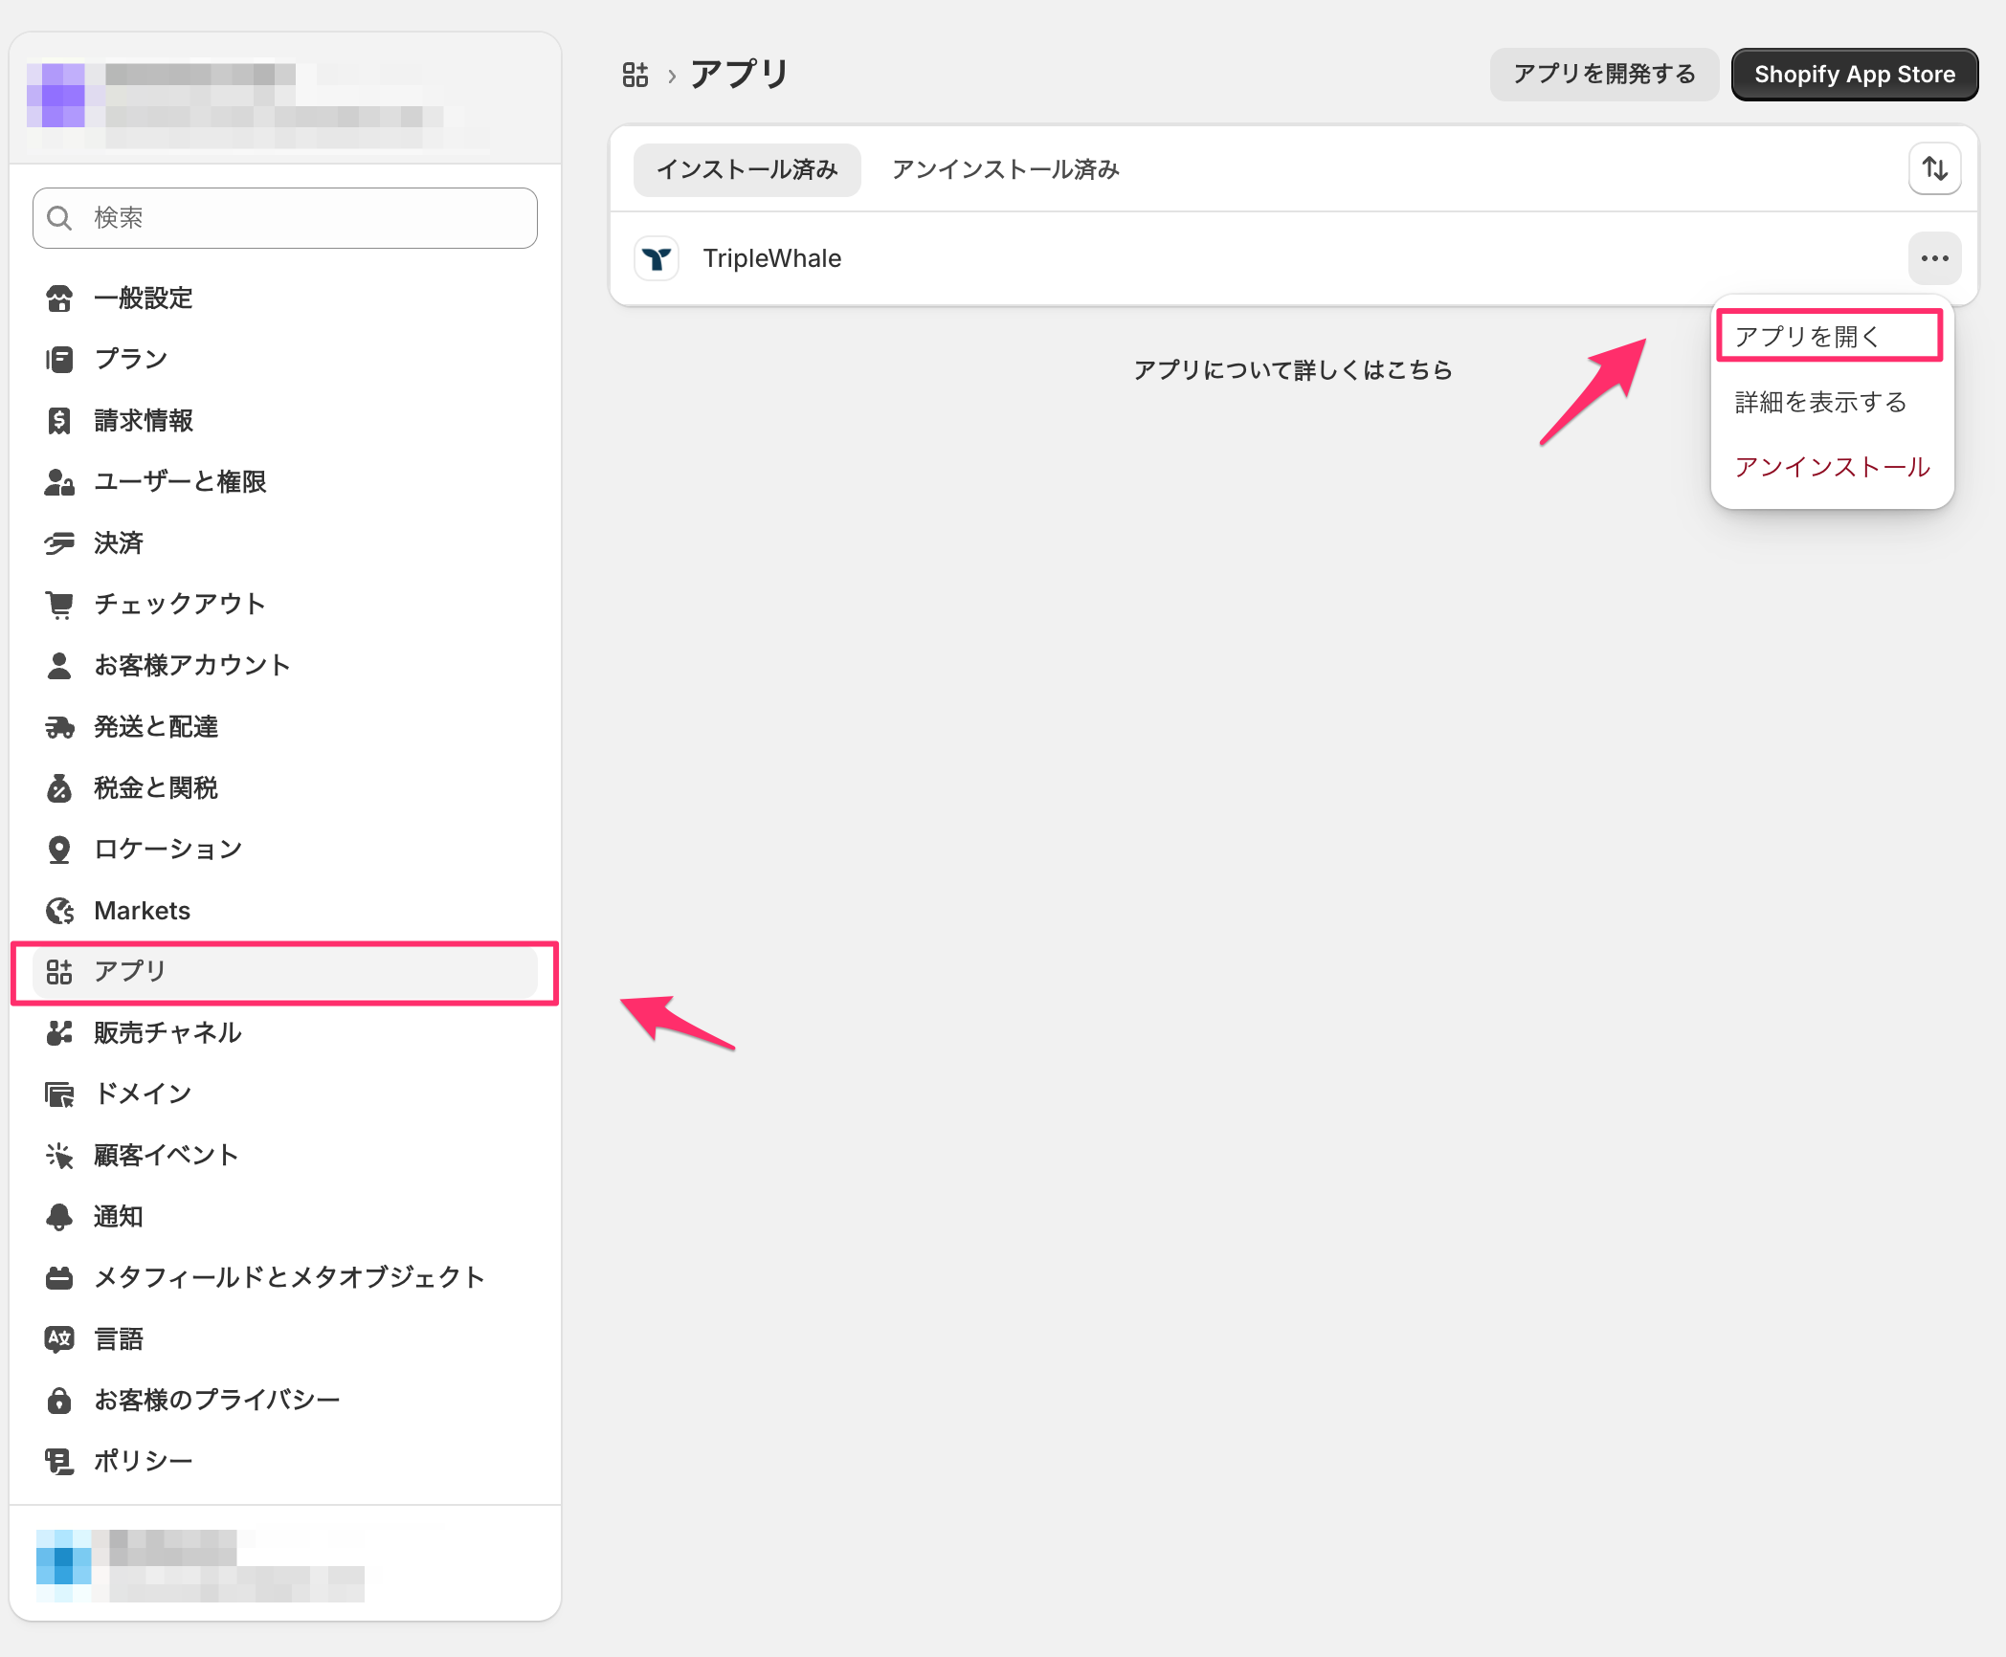Open 一般設定 settings page
2006x1657 pixels.
pos(285,298)
